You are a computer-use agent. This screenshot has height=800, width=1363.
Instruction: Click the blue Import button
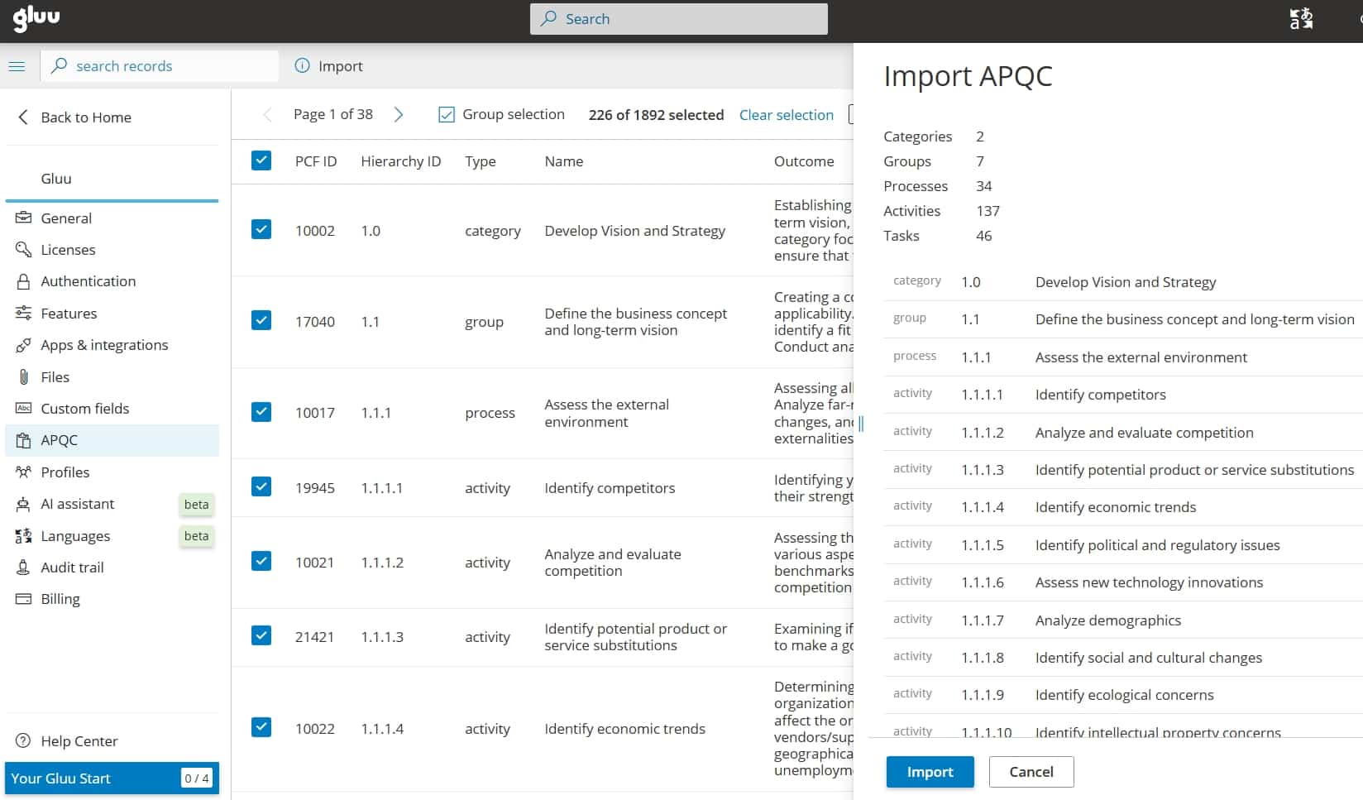tap(930, 772)
